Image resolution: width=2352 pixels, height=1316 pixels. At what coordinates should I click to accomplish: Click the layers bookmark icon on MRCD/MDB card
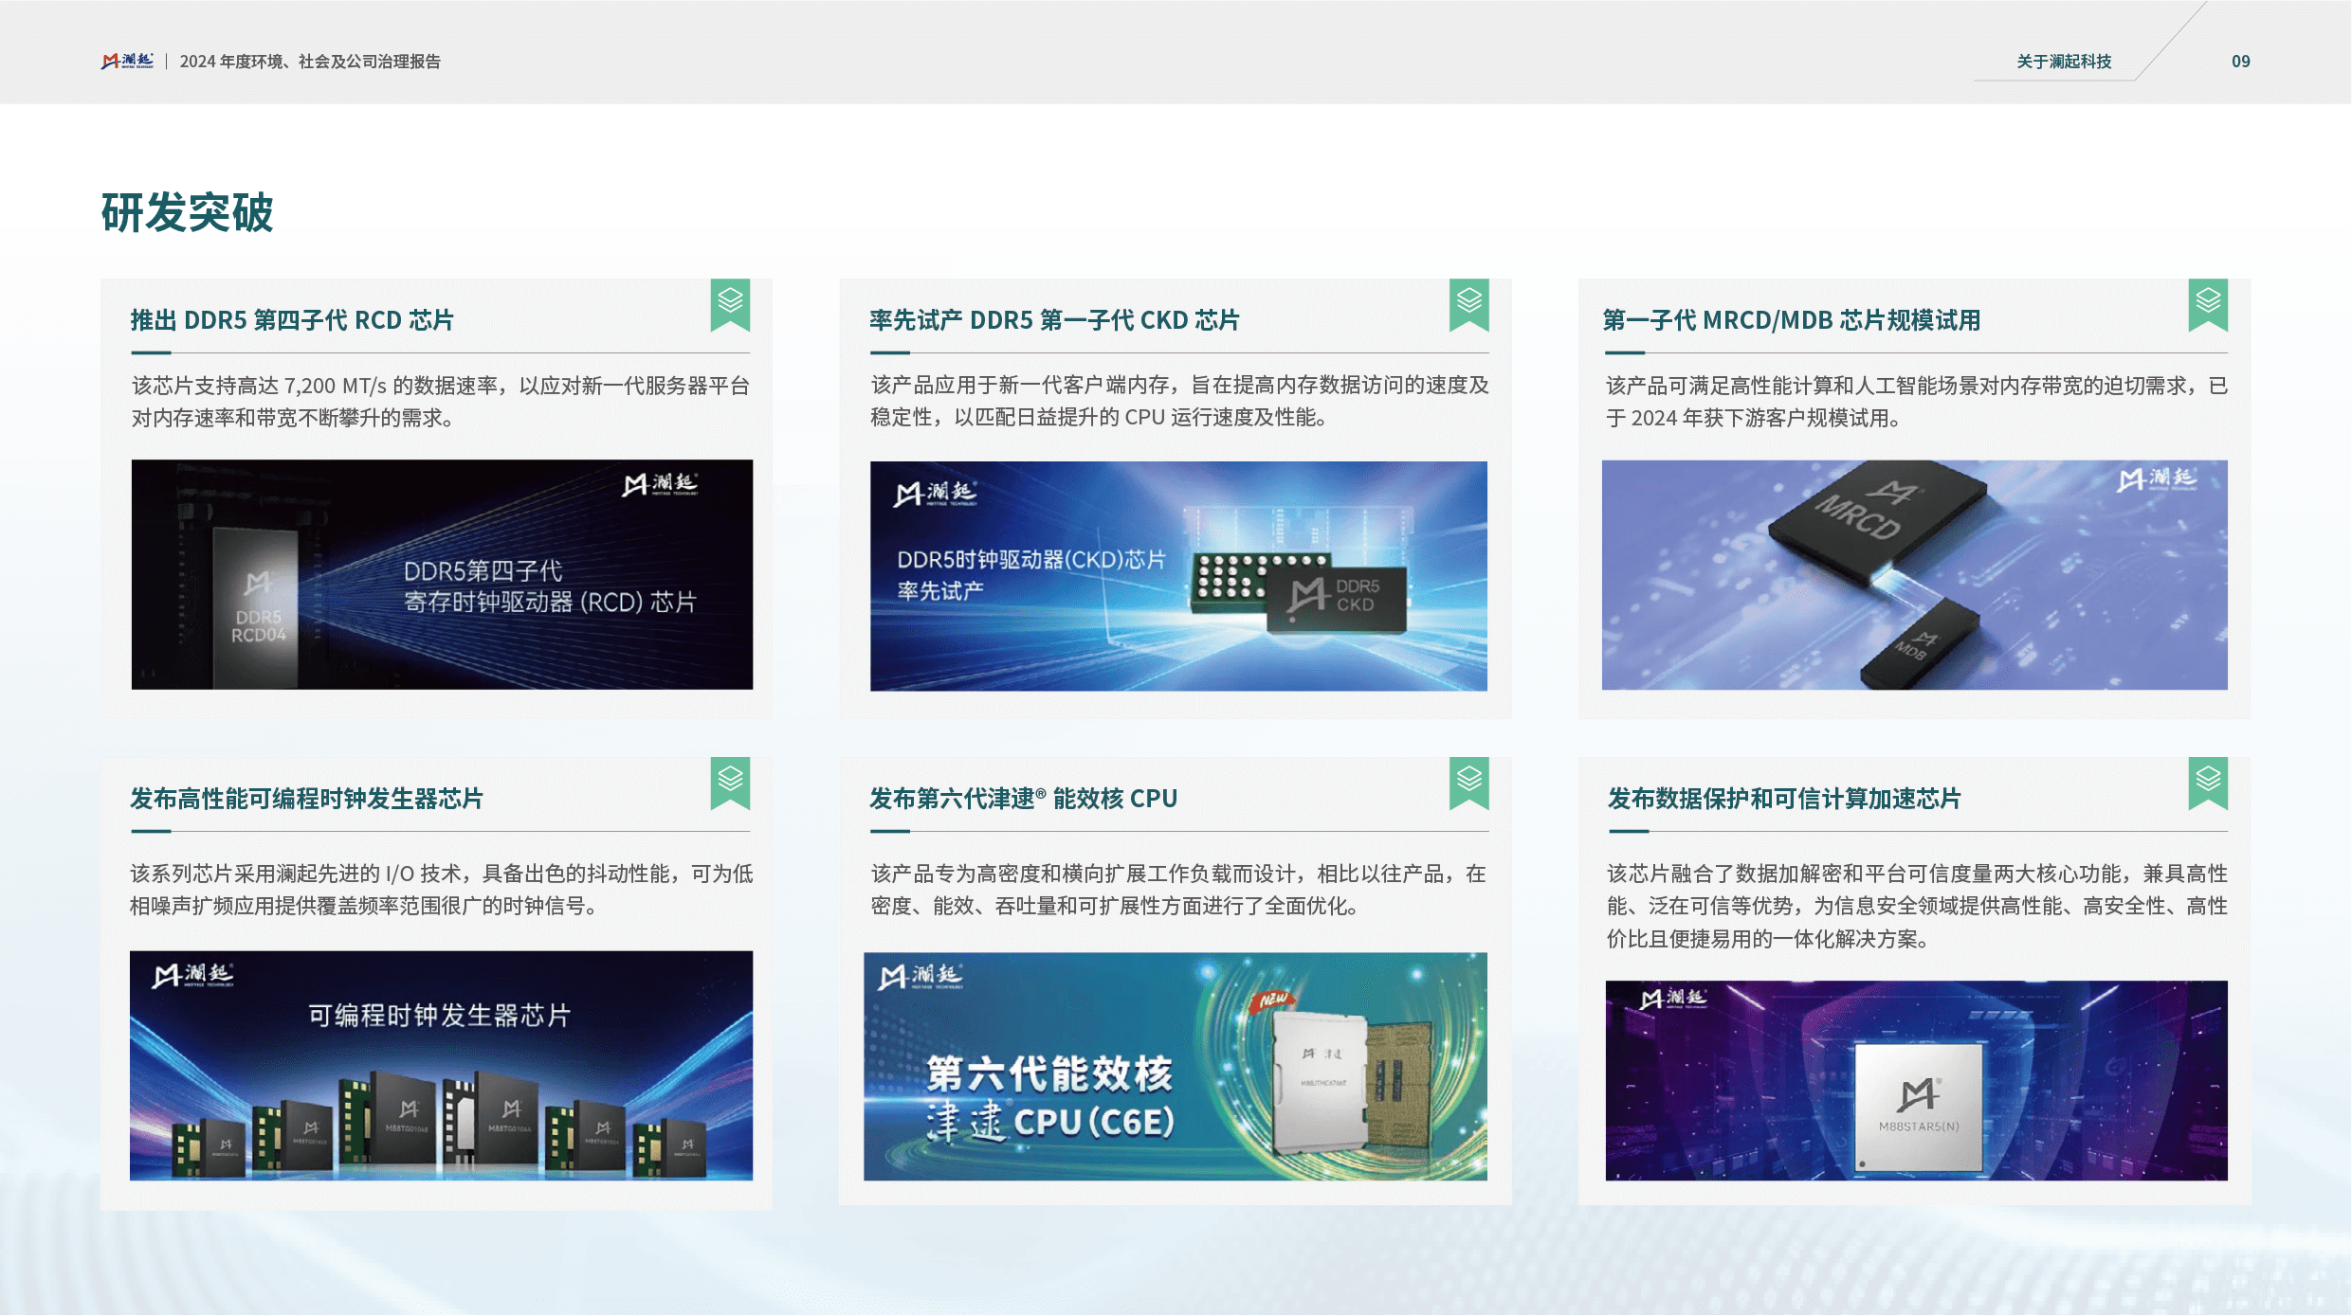tap(2208, 303)
